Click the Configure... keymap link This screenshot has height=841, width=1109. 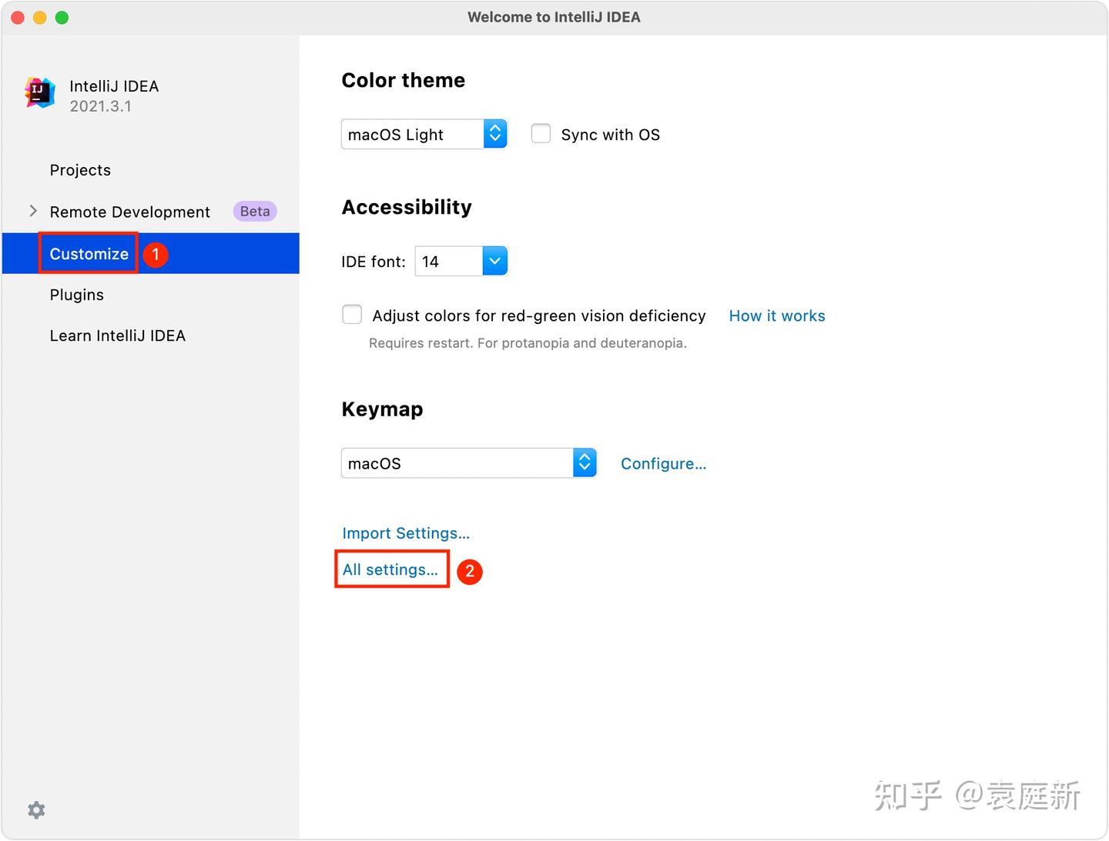663,464
